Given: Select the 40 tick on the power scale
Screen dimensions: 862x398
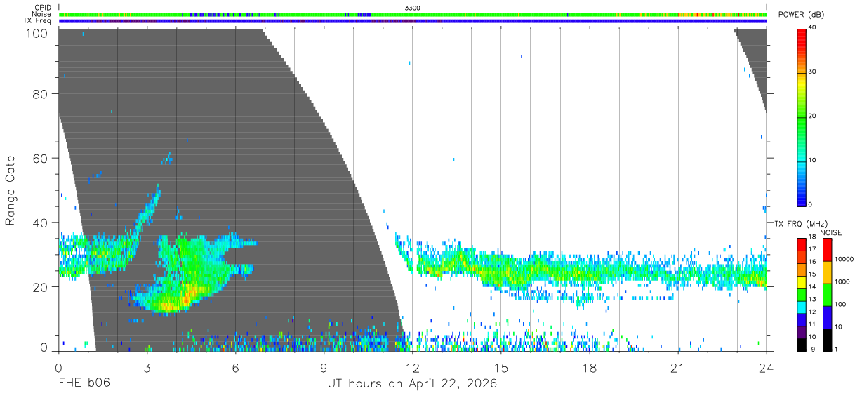Looking at the screenshot, I should point(812,27).
